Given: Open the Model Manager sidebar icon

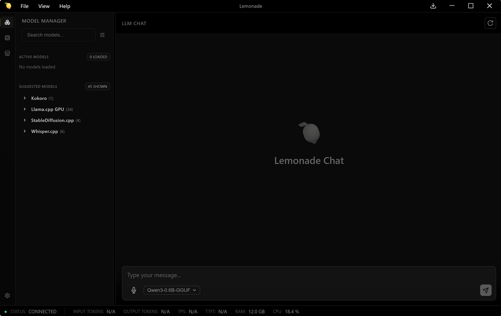Looking at the screenshot, I should [x=8, y=23].
